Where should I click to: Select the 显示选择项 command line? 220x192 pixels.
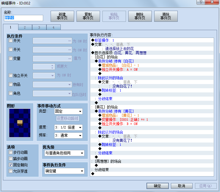click(152, 53)
